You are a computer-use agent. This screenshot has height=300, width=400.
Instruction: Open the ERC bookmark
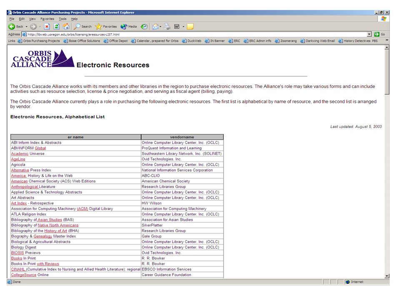point(234,41)
